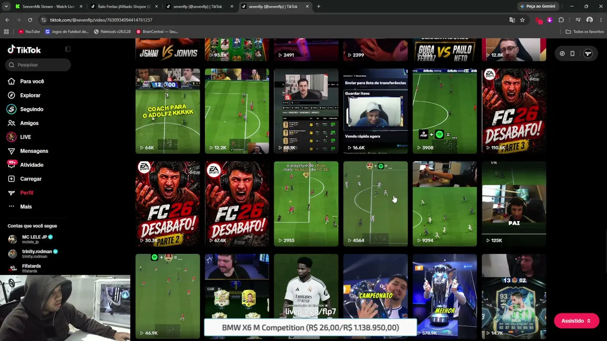Select the Amigos people icon
607x341 pixels.
(x=11, y=123)
